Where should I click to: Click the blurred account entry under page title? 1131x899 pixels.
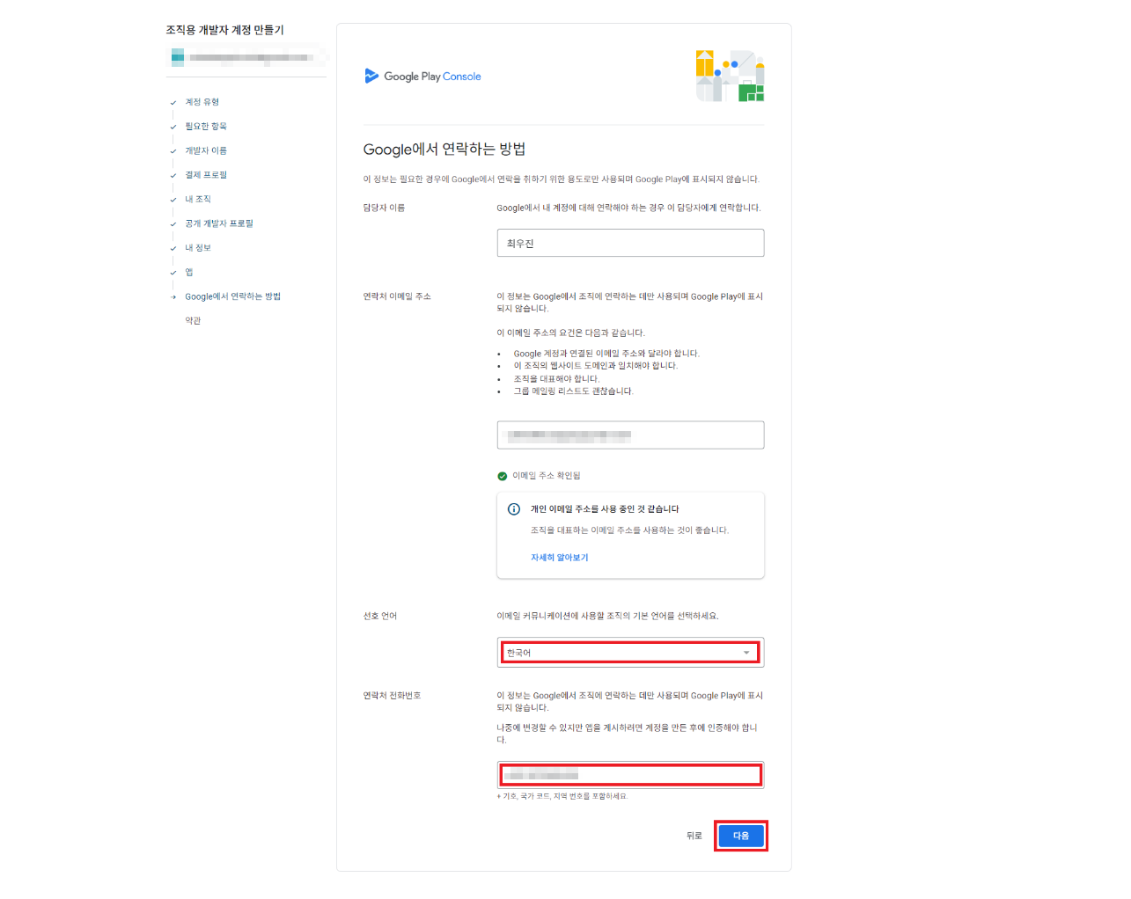pyautogui.click(x=246, y=58)
